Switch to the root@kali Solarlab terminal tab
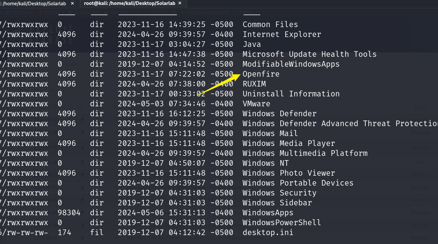The width and height of the screenshot is (438, 244). (130, 3)
